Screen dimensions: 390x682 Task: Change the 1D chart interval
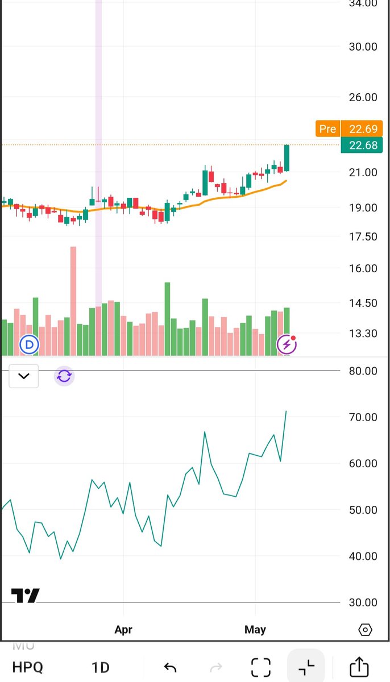101,667
